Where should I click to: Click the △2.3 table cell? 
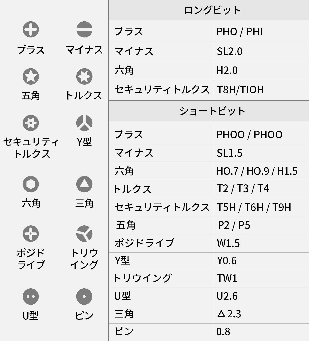pos(229,314)
